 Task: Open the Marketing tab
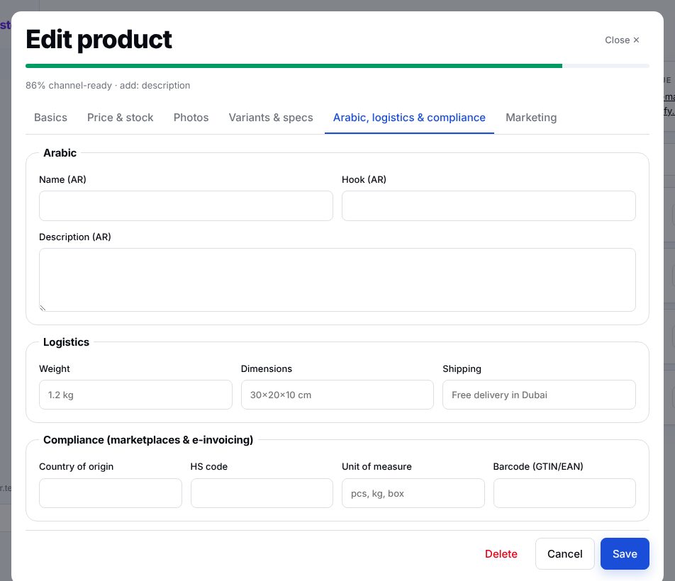[531, 118]
